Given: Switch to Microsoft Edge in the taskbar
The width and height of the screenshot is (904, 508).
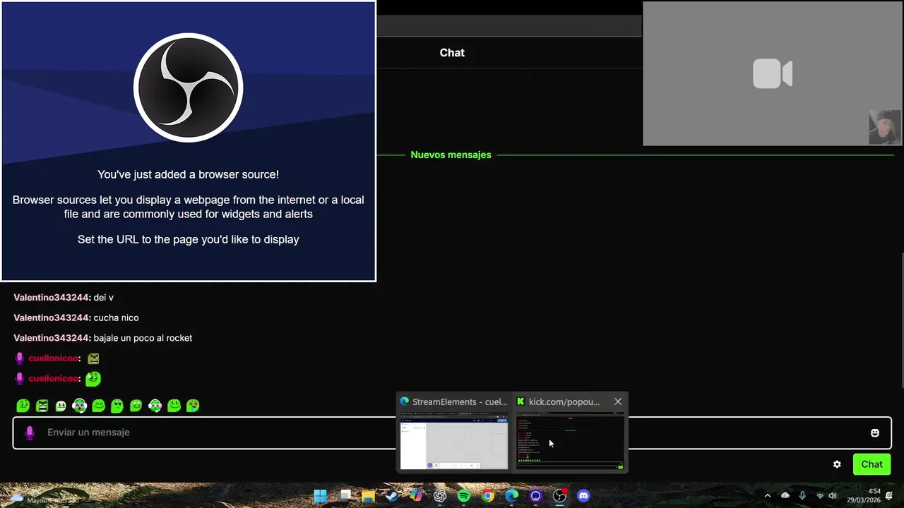Looking at the screenshot, I should (512, 496).
